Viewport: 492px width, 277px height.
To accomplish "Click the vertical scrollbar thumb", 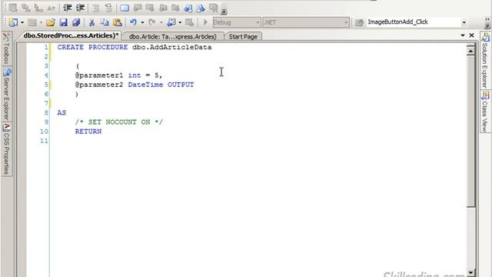I will [470, 132].
